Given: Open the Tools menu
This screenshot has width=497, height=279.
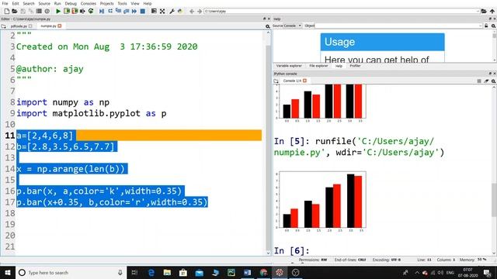Looking at the screenshot, I should pyautogui.click(x=123, y=3).
